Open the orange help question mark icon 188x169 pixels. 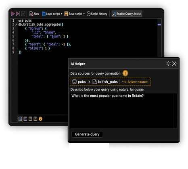40,119
